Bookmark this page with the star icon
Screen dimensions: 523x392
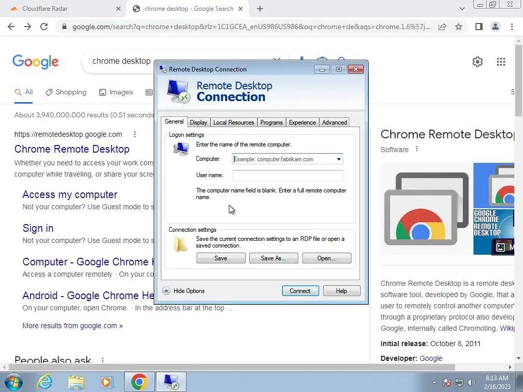(459, 27)
